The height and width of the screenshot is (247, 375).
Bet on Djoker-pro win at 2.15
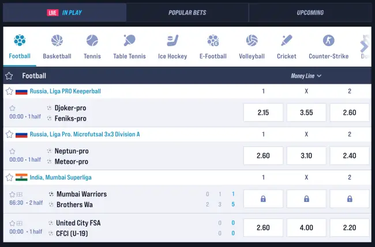[x=263, y=113]
